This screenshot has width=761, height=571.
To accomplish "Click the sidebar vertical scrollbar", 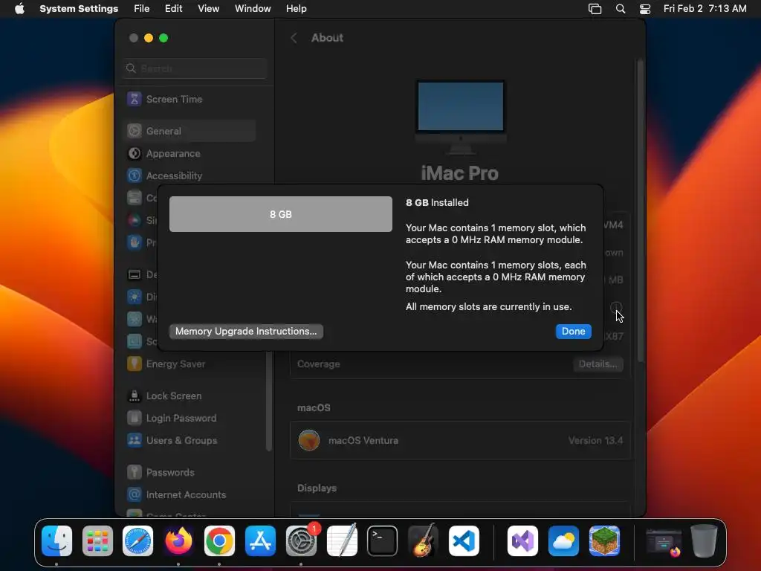I will pyautogui.click(x=269, y=401).
